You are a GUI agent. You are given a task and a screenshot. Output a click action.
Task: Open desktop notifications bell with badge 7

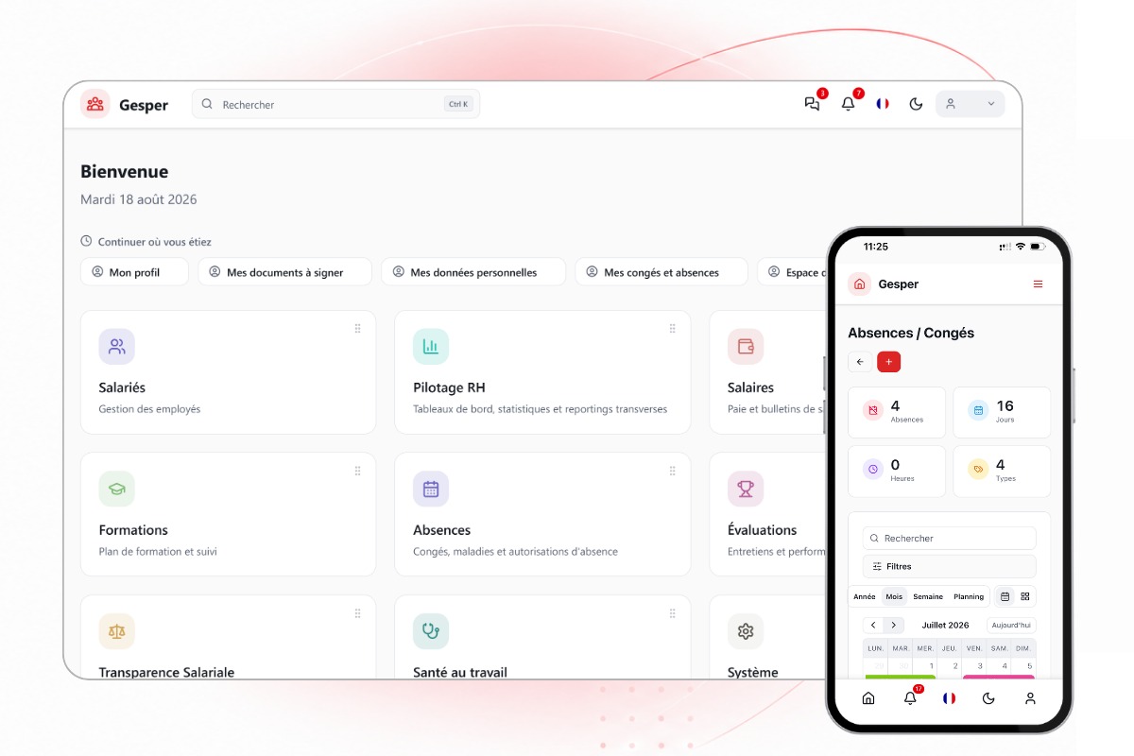point(848,104)
